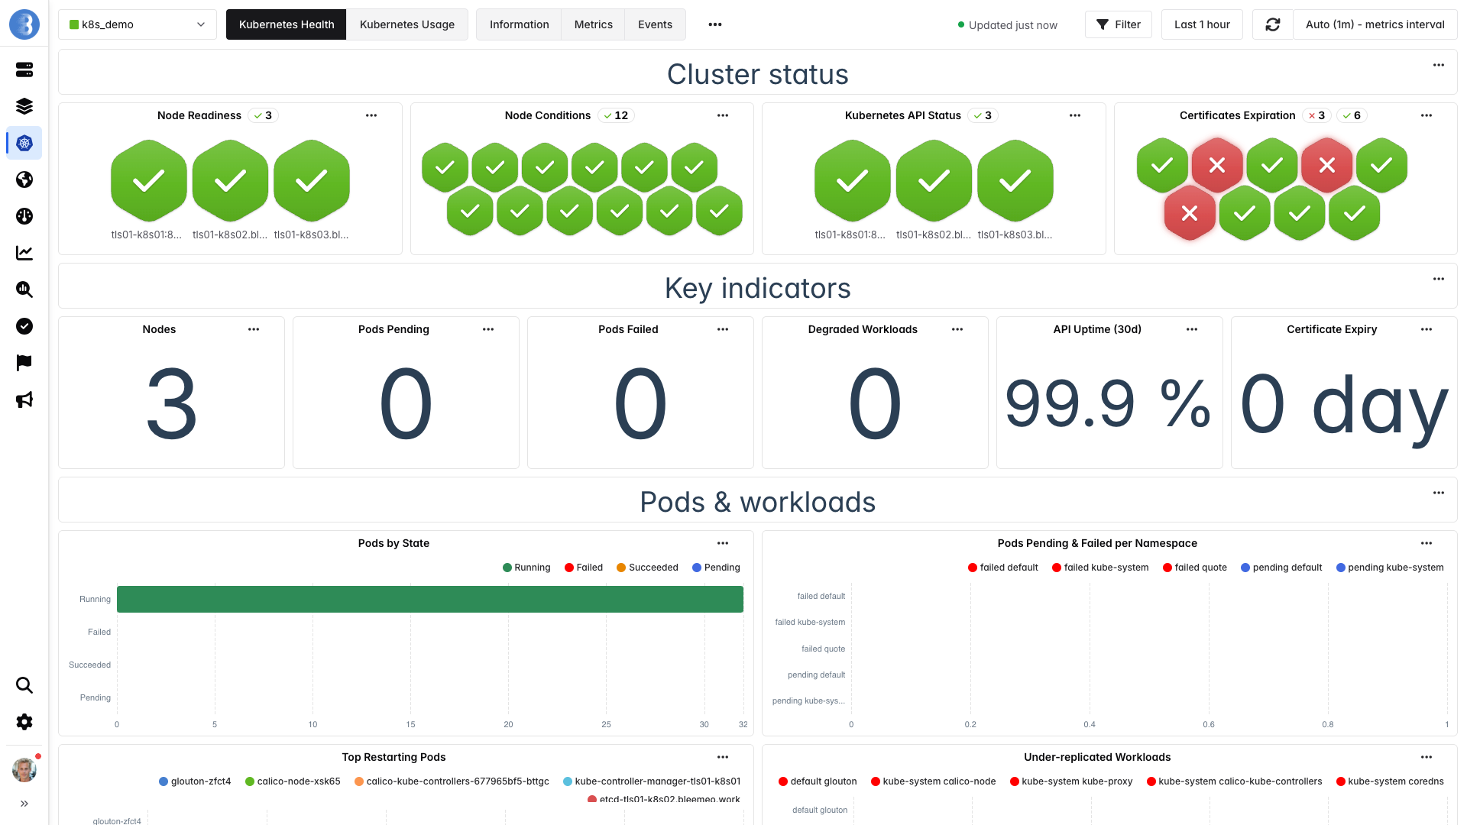Open Certificates Expiration widget options menu
The image size is (1467, 825).
coord(1427,115)
